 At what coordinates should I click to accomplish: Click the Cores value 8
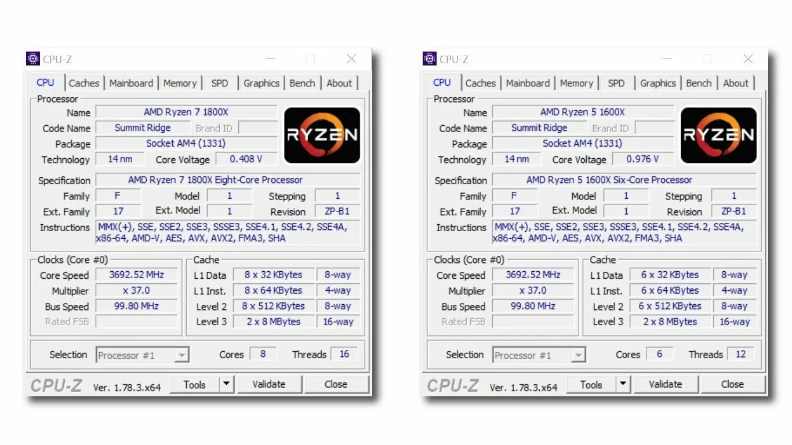click(x=263, y=354)
